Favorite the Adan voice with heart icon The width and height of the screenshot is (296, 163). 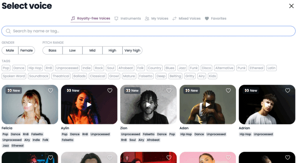click(x=228, y=91)
